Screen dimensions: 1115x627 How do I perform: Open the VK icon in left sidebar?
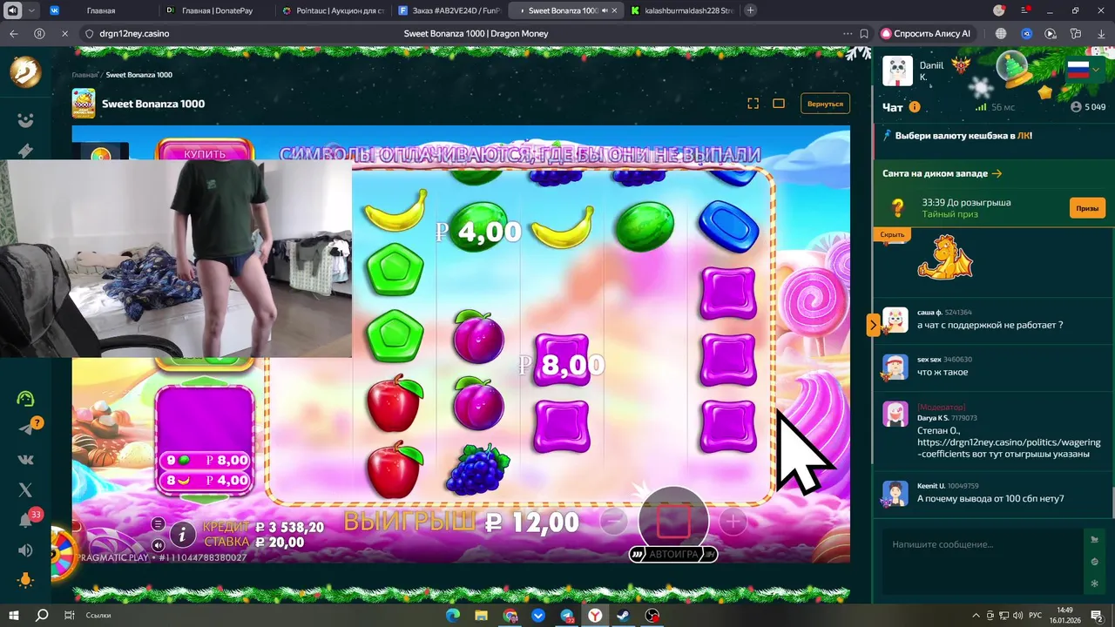click(x=25, y=460)
